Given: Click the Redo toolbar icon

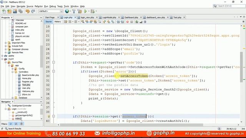Looking at the screenshot, I should [x=33, y=11].
